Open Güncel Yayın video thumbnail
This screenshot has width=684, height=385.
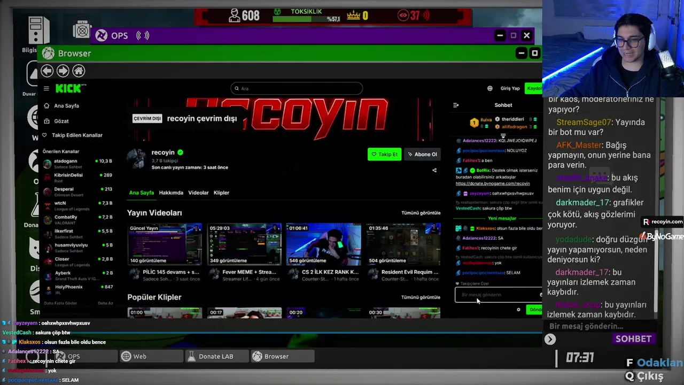165,244
